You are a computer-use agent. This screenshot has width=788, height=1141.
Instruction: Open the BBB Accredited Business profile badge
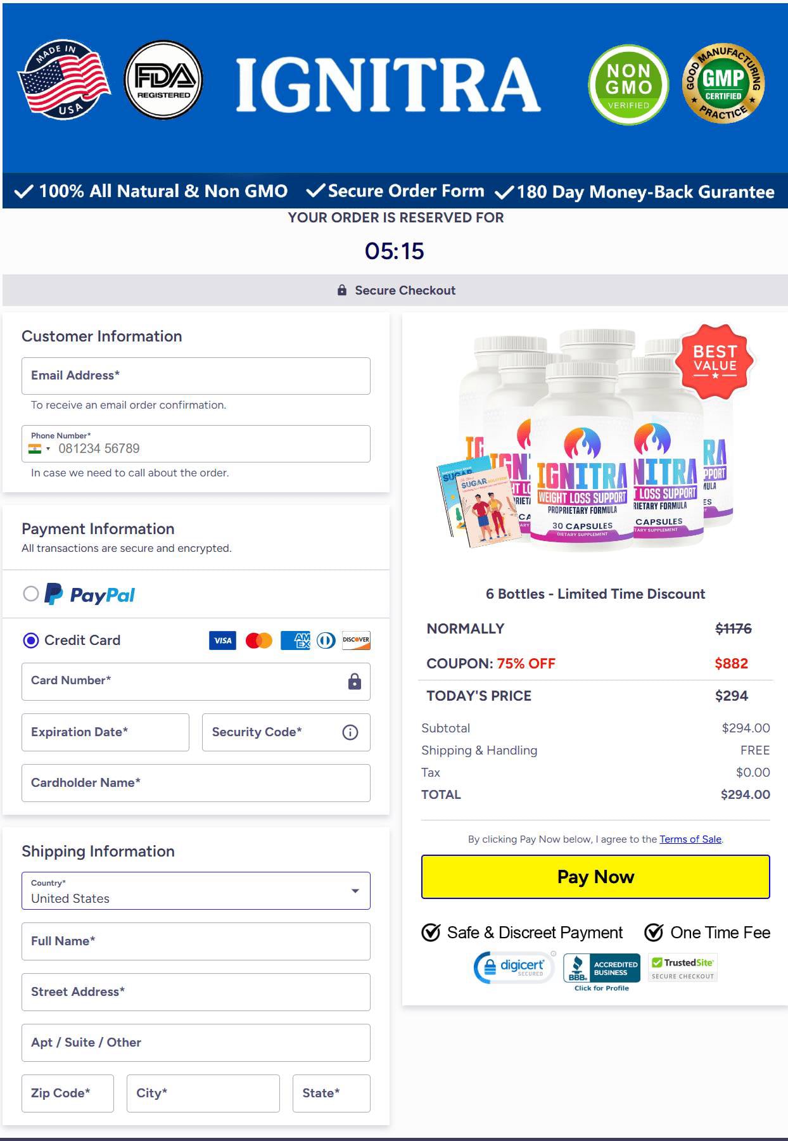click(x=602, y=972)
